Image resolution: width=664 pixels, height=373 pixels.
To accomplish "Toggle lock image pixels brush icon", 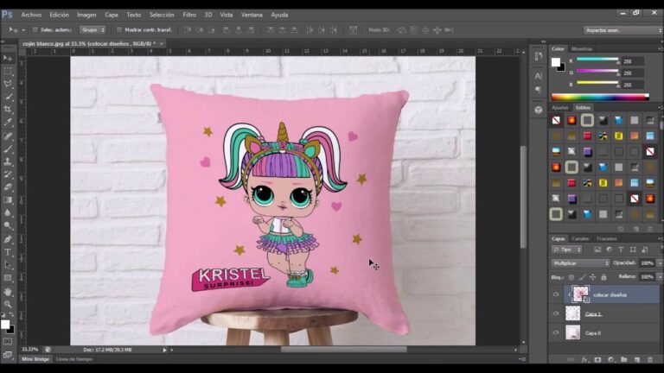I will [582, 277].
